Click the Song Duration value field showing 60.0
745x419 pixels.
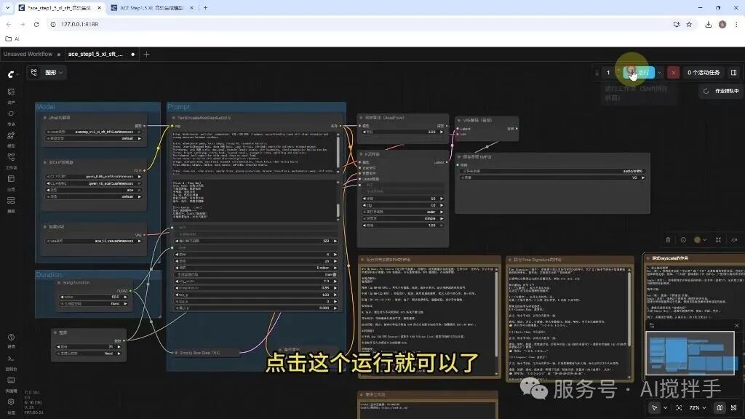coord(94,297)
